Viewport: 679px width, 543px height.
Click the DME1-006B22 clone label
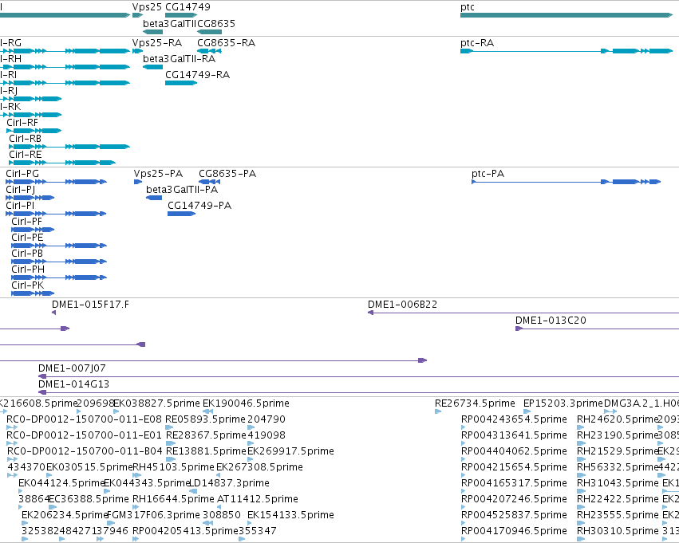point(403,305)
